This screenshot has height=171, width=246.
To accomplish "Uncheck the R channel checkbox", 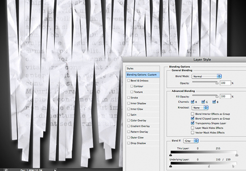I will [193, 102].
